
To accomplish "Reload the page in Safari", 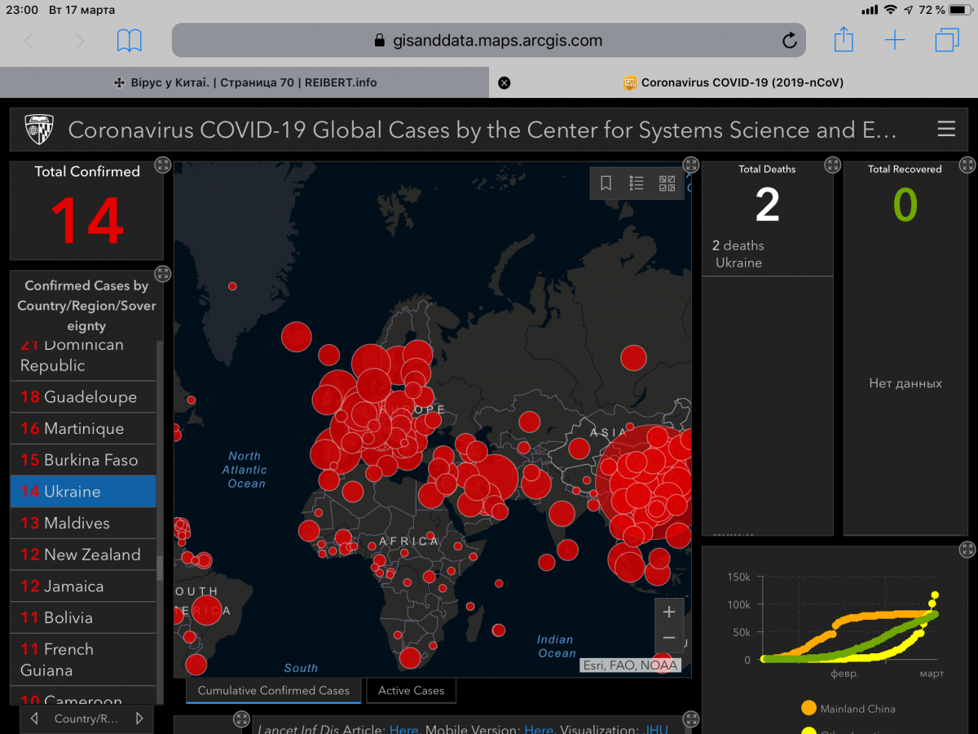I will pos(789,41).
